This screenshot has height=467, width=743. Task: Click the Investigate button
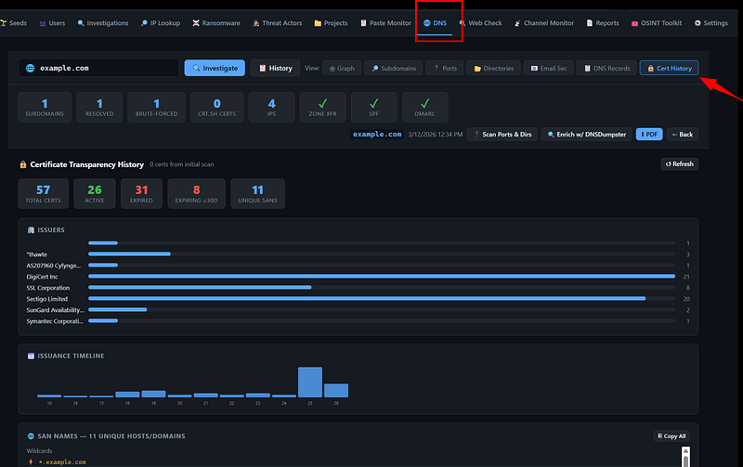(x=215, y=68)
